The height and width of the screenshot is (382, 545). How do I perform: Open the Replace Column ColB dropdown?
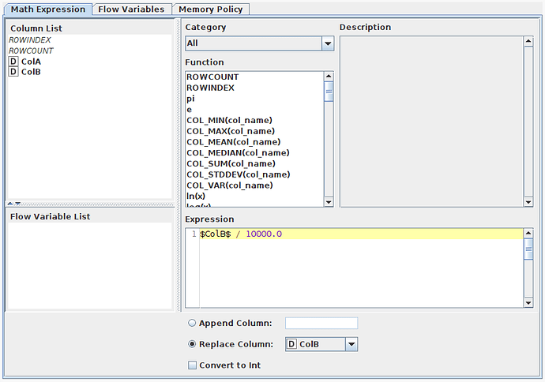[321, 344]
